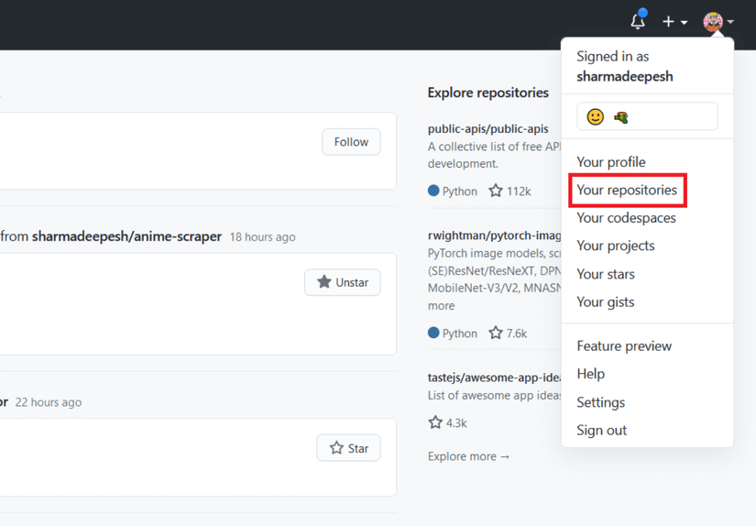
Task: Select Your repositories menu item
Action: [x=627, y=190]
